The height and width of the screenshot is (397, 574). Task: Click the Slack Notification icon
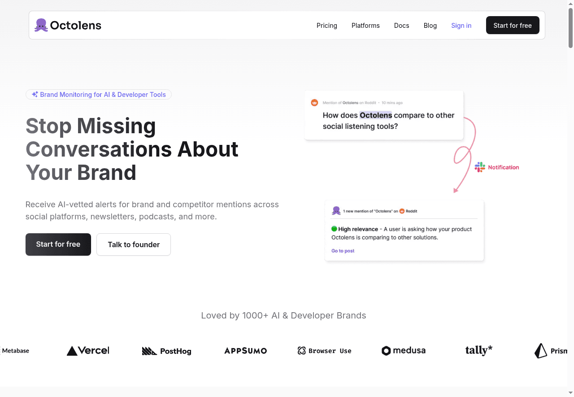[x=480, y=167]
